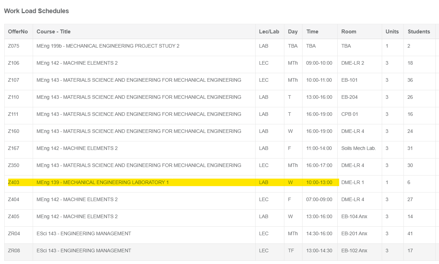Click MEng 139 Mechanical Engineering Laboratory 1

[102, 182]
